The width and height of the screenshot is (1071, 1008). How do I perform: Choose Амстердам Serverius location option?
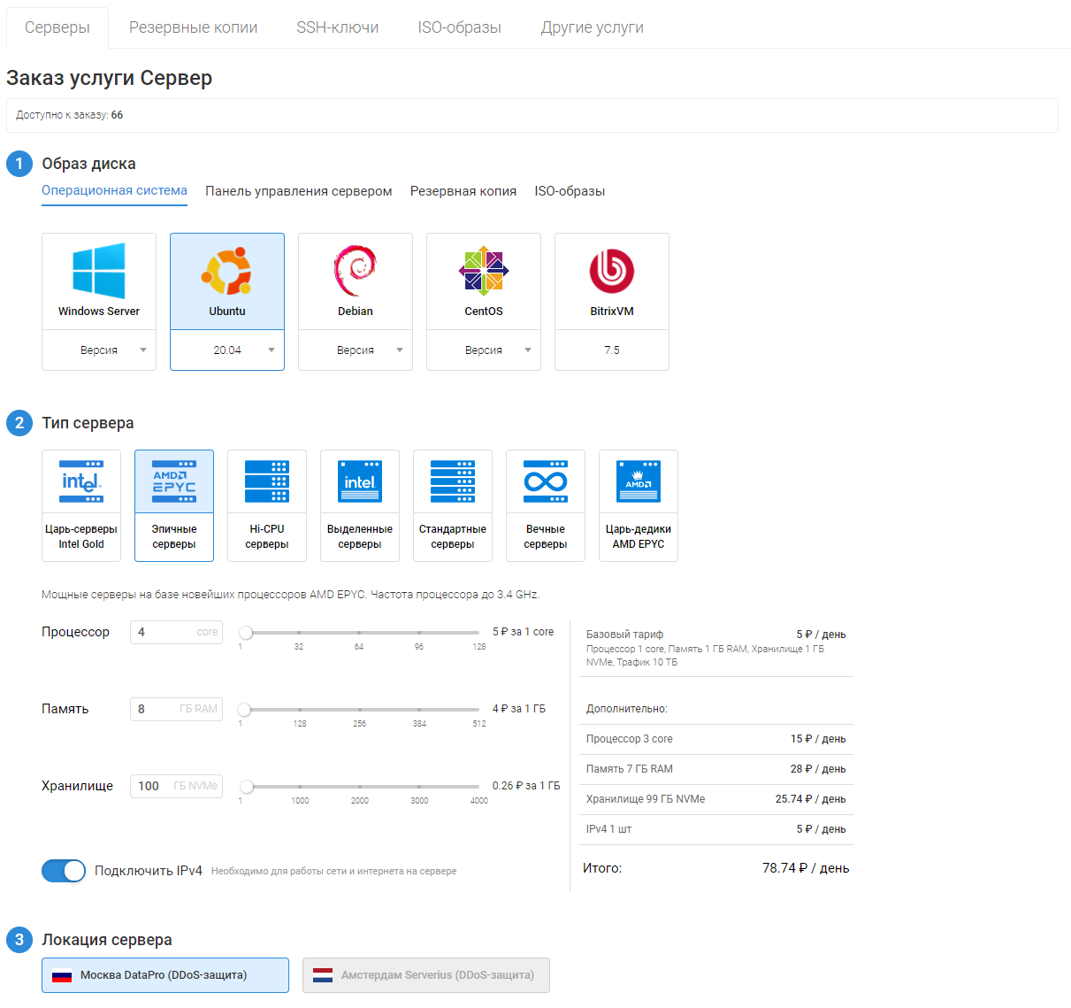426,975
